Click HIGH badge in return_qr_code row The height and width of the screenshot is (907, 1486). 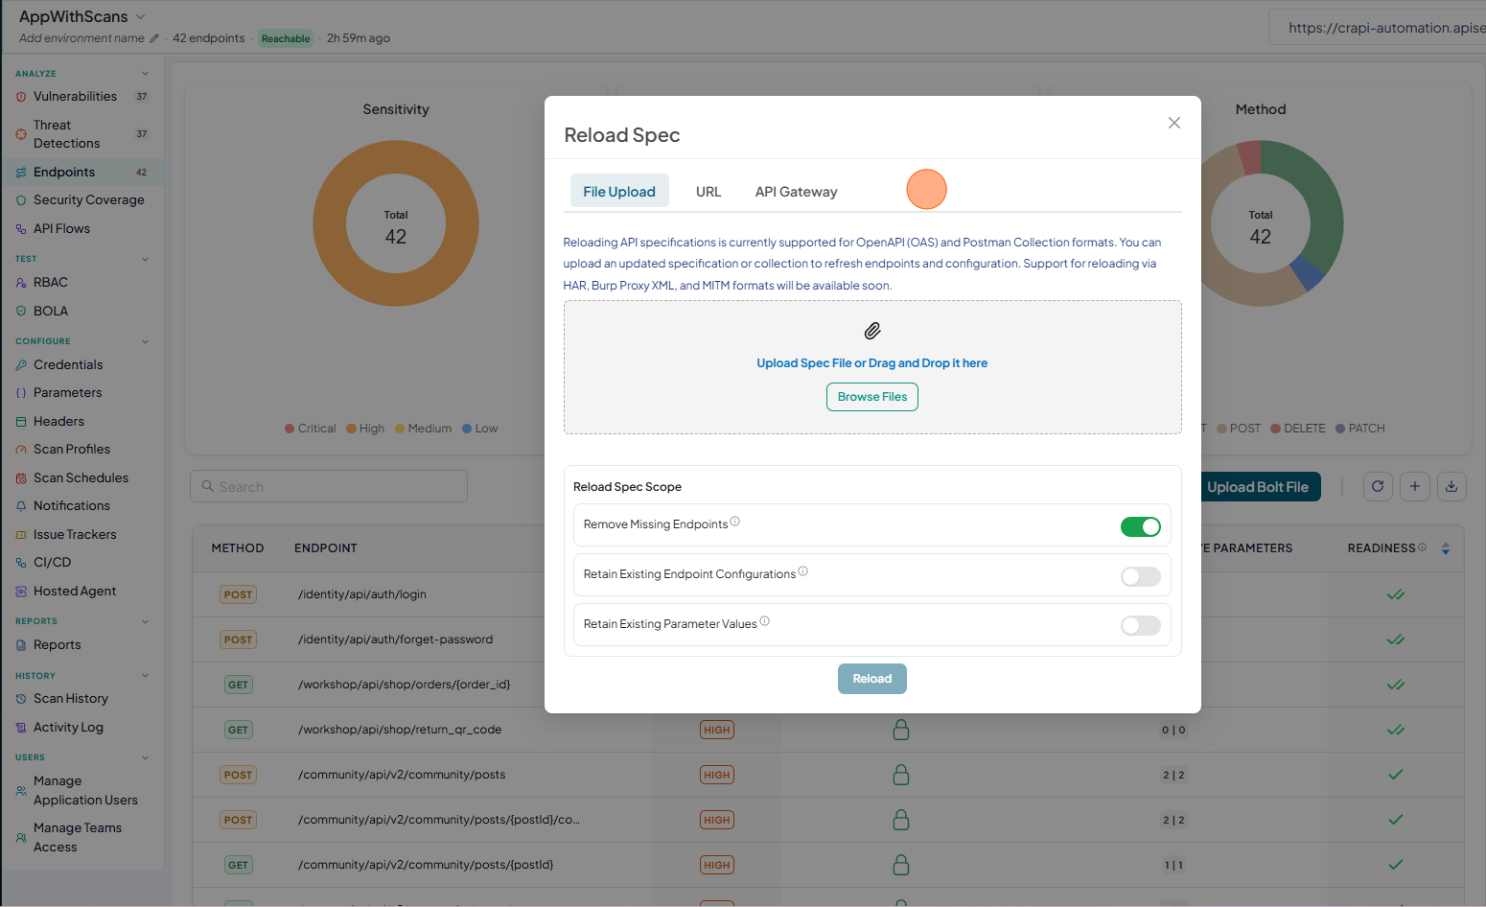[x=717, y=730]
